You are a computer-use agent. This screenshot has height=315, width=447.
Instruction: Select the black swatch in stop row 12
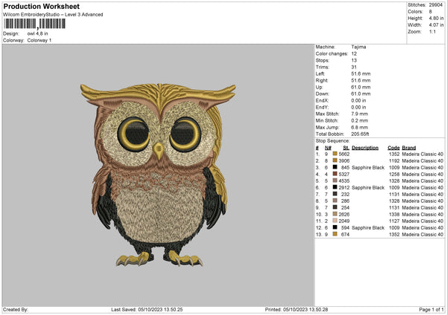[x=335, y=227]
